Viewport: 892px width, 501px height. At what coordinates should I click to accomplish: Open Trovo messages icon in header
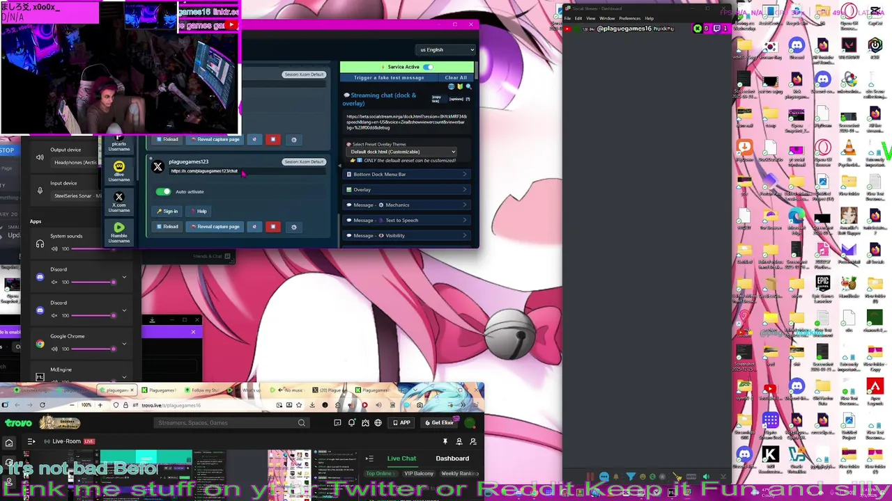tap(337, 422)
